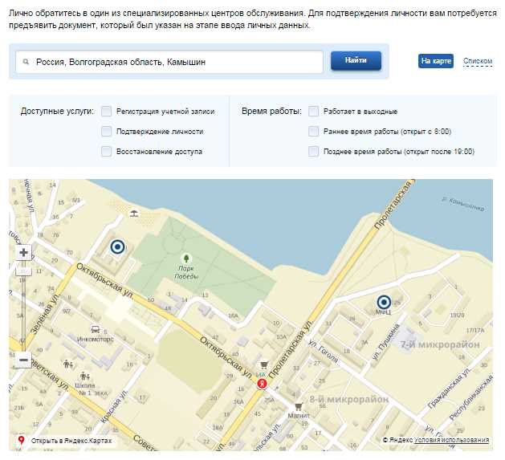Image resolution: width=505 pixels, height=460 pixels.
Task: Click the Инкомоторс car icon on map
Action: point(96,329)
